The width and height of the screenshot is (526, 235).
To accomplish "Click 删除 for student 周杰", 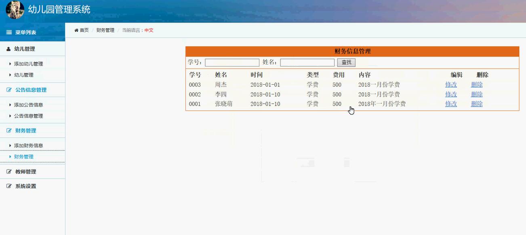I will coord(477,85).
